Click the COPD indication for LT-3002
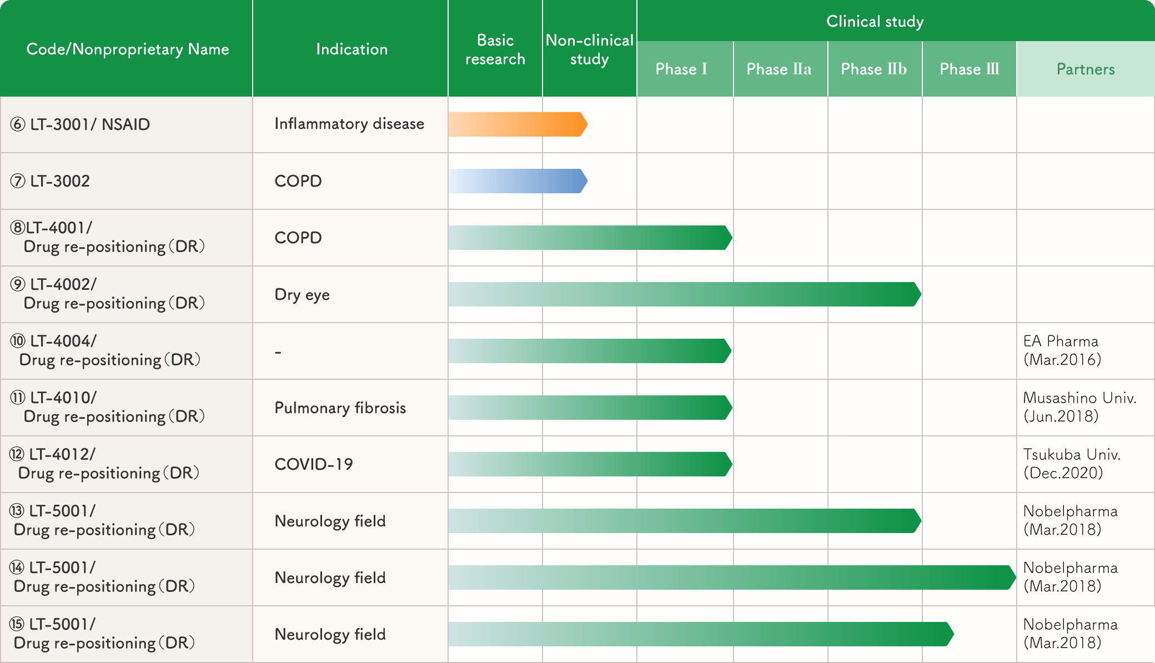The width and height of the screenshot is (1155, 663). (298, 181)
